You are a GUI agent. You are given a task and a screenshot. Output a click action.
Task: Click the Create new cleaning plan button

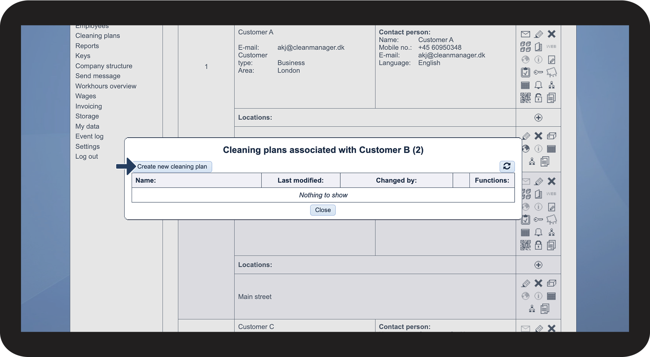pyautogui.click(x=172, y=167)
